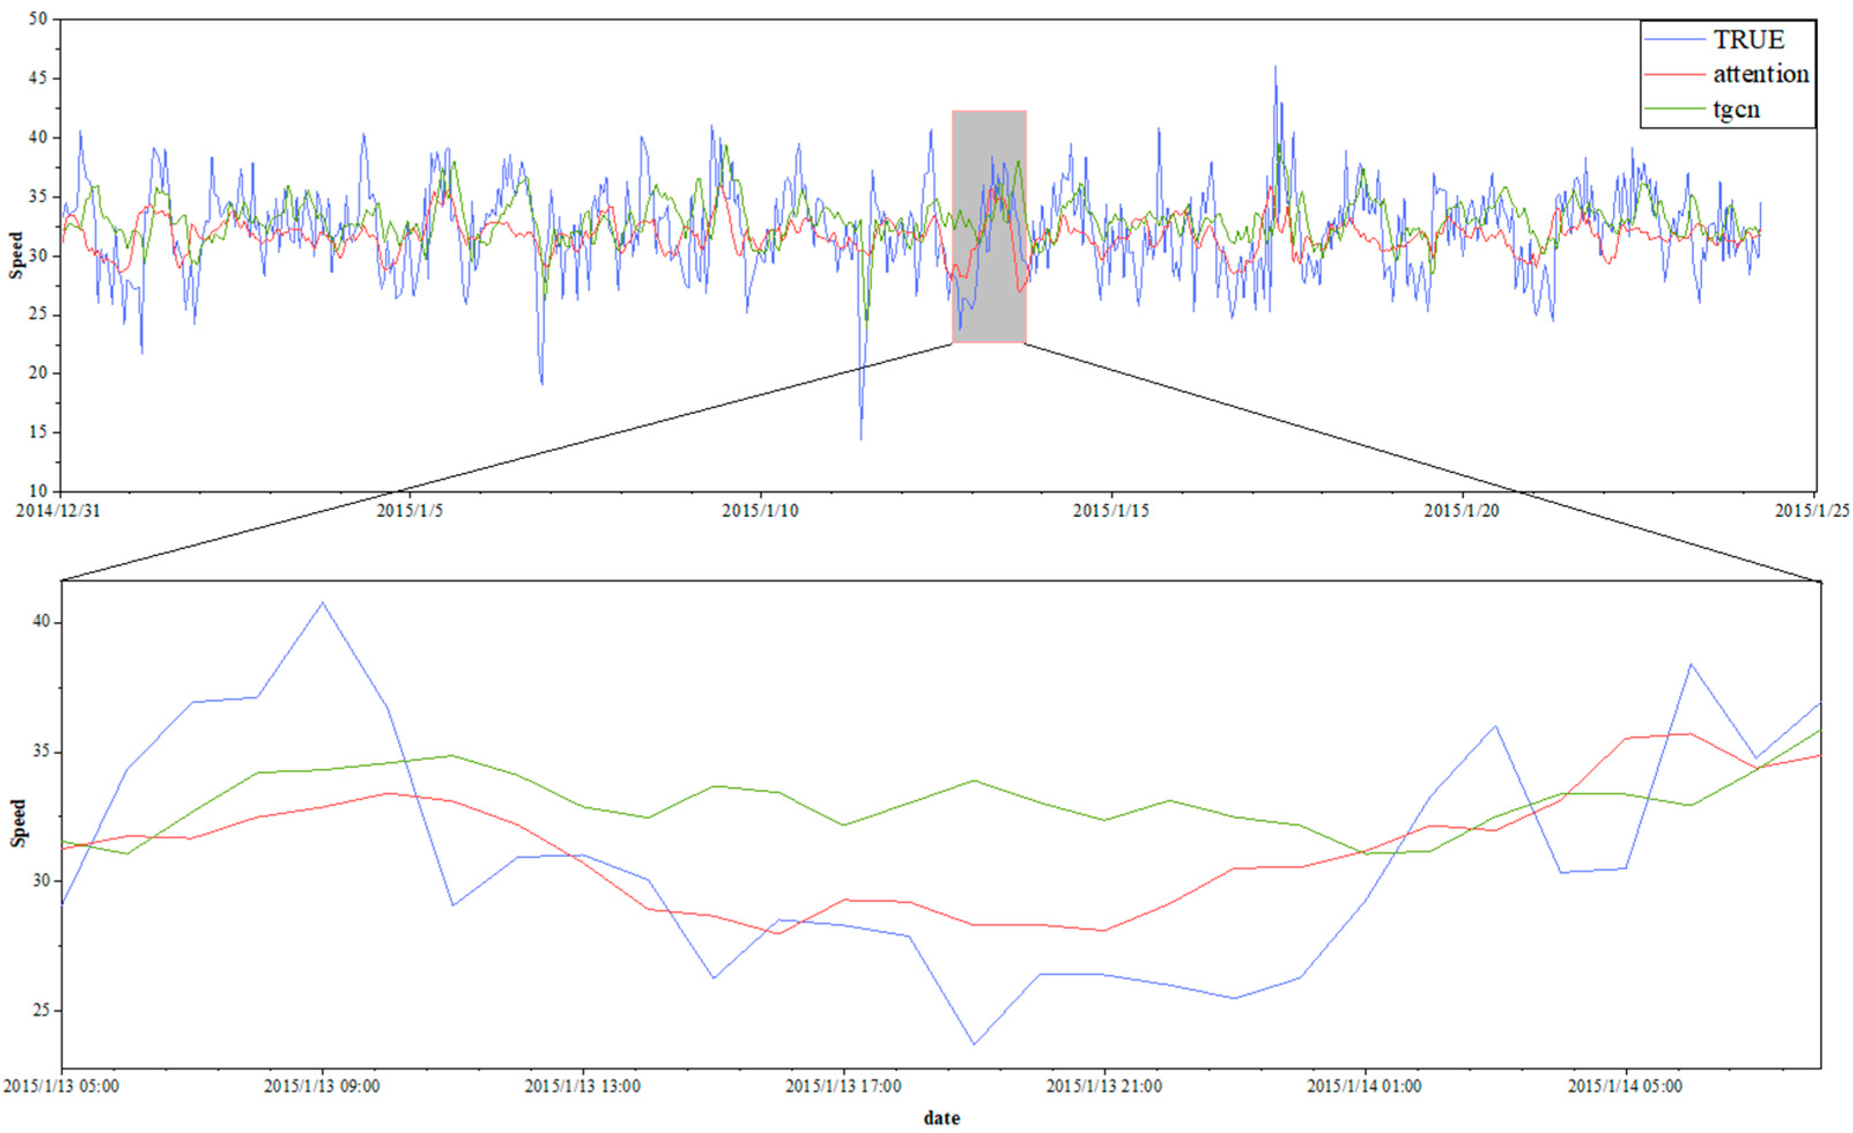Click the 2014/12/31 axis start label
Image resolution: width=1853 pixels, height=1133 pixels.
(58, 511)
